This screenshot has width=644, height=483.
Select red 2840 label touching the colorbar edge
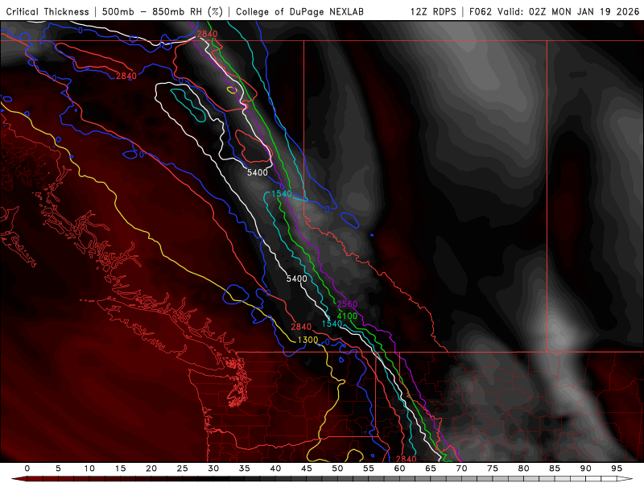pos(407,459)
